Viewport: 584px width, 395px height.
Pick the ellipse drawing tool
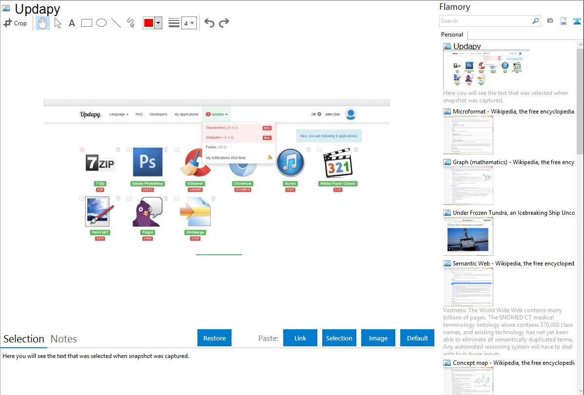[101, 23]
